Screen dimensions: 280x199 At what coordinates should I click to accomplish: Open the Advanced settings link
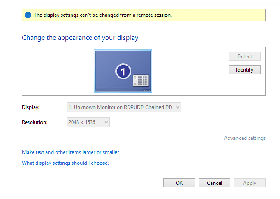(x=245, y=138)
